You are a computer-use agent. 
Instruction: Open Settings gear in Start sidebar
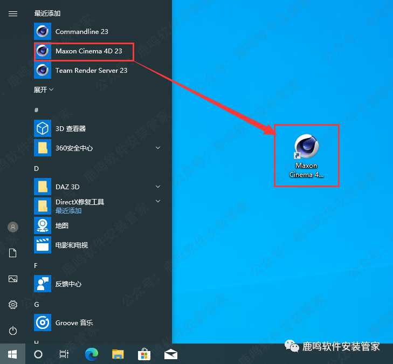pyautogui.click(x=13, y=305)
